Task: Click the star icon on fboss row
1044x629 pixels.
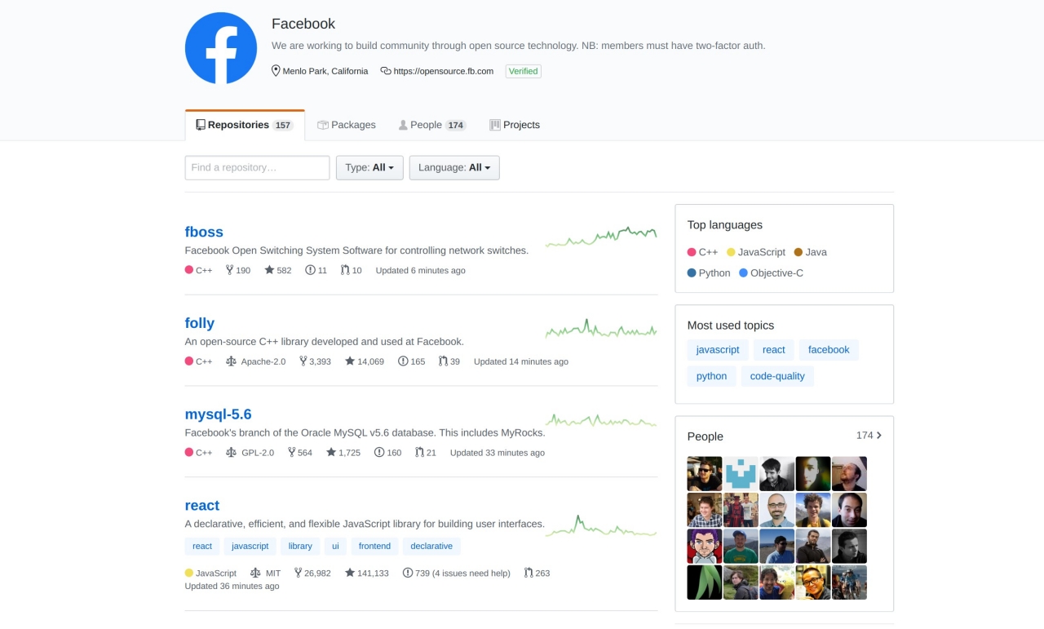Action: pos(269,270)
